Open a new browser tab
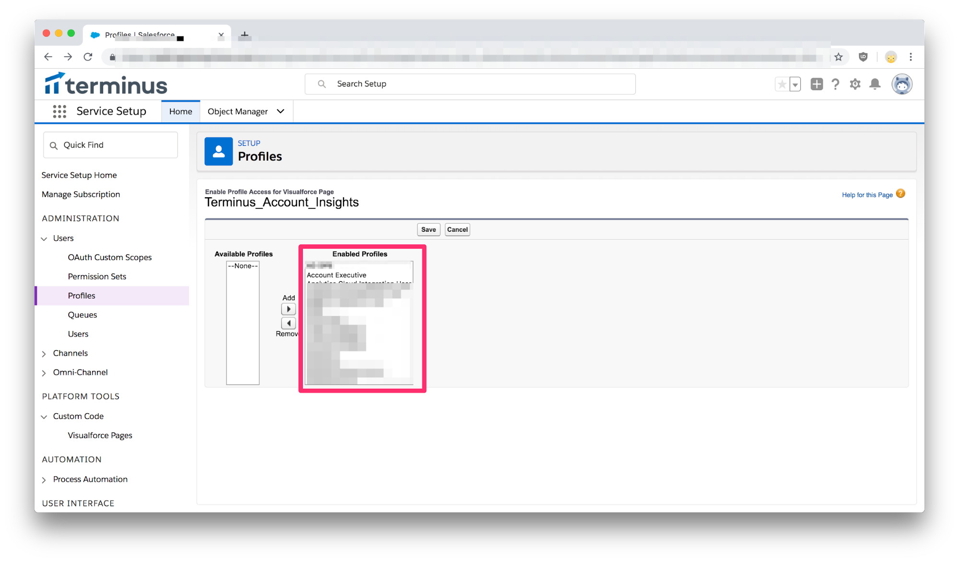This screenshot has height=562, width=959. click(x=245, y=35)
